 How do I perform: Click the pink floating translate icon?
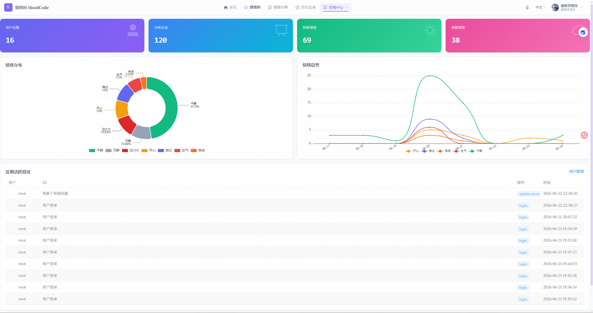point(584,135)
